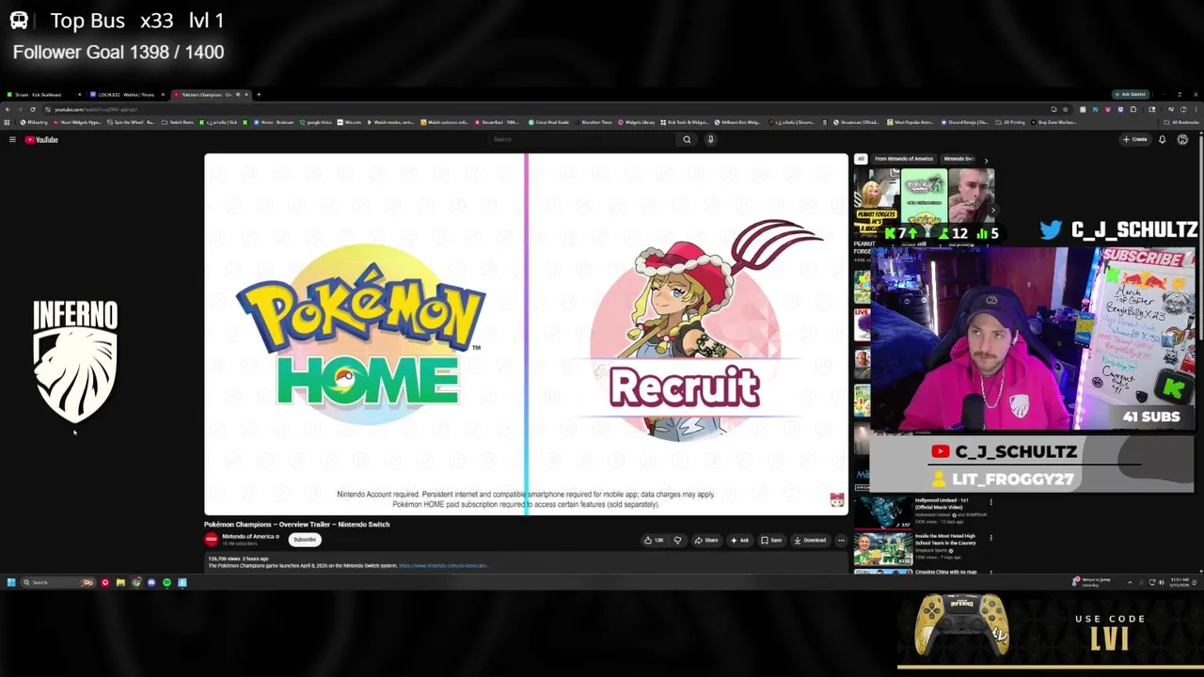This screenshot has height=677, width=1204.
Task: Click the browser back arrow
Action: 8,109
